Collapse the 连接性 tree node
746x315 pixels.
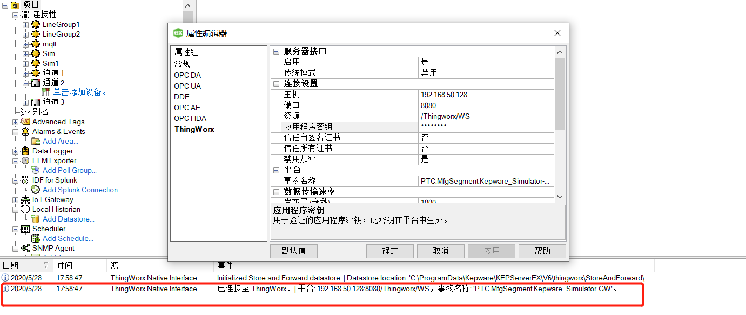click(x=15, y=15)
